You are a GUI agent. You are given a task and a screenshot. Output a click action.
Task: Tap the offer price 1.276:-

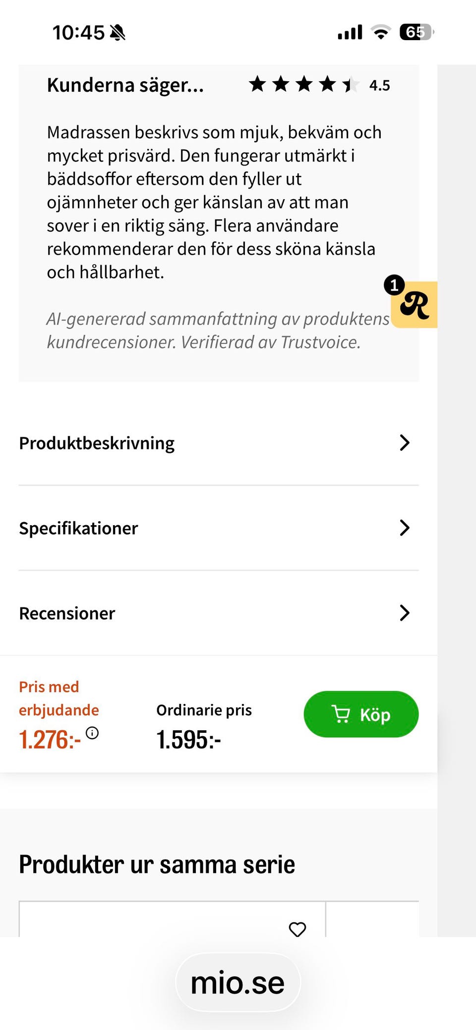coord(50,740)
